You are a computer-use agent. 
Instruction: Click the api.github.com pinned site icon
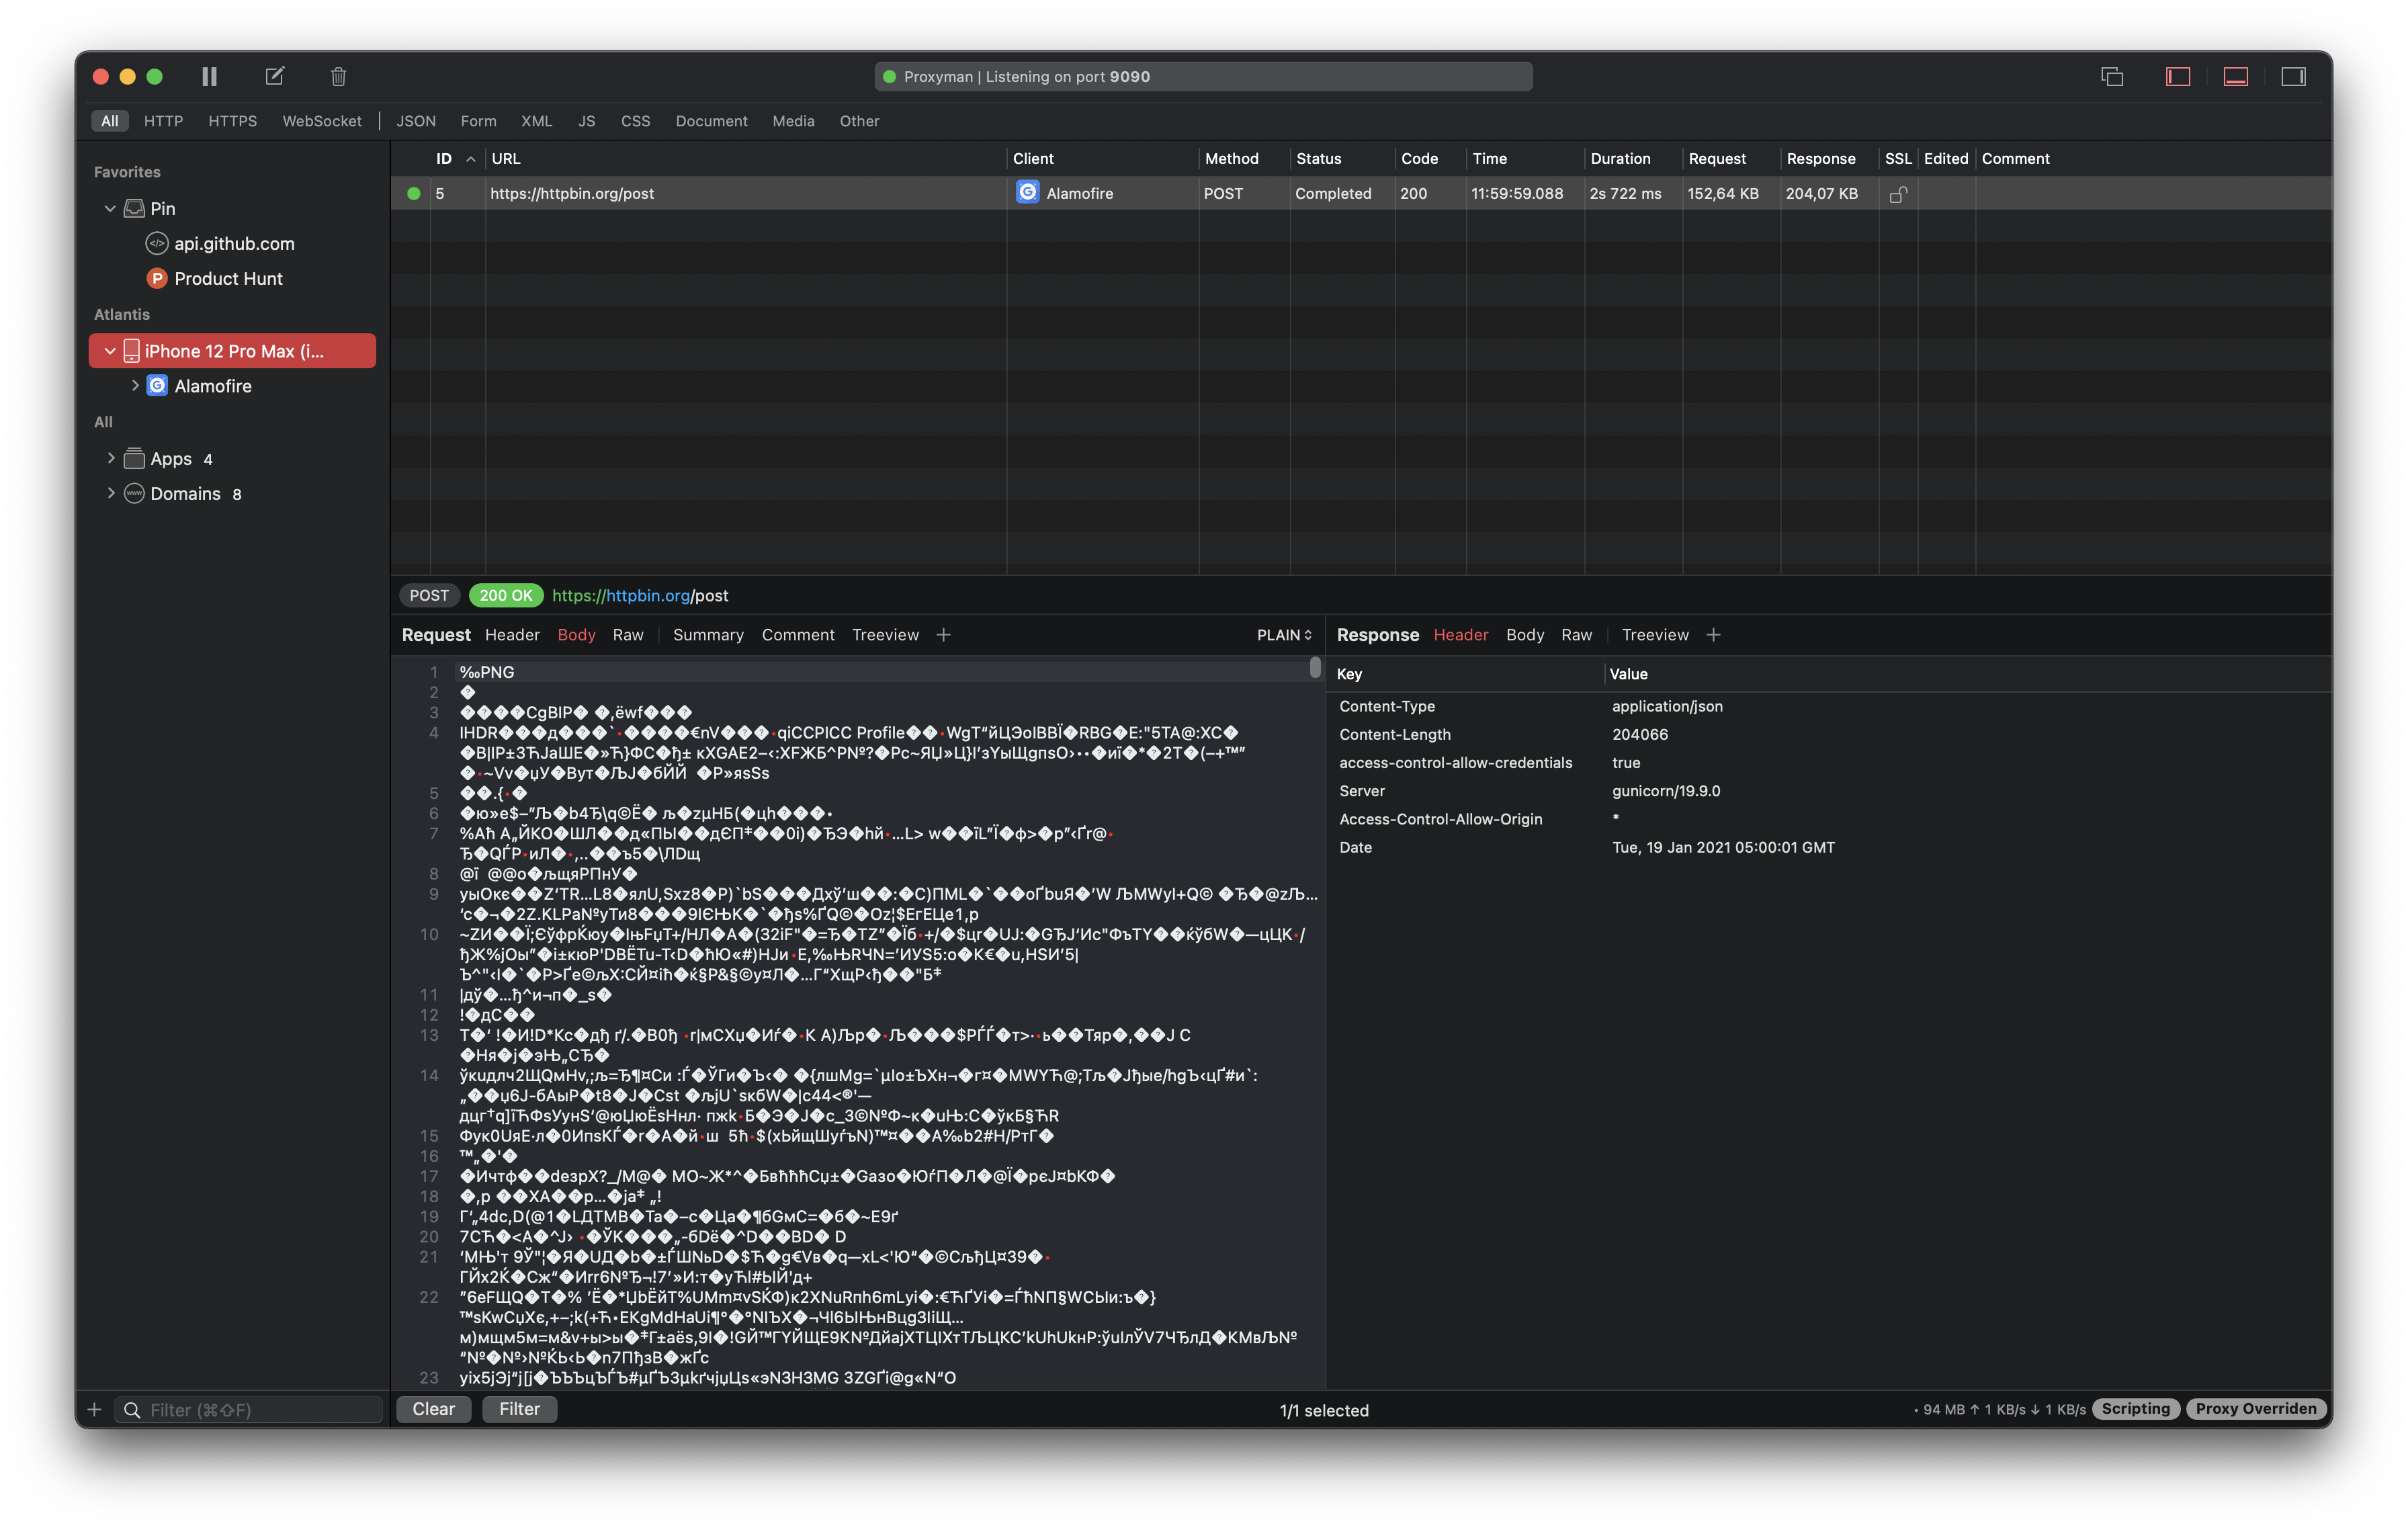157,243
